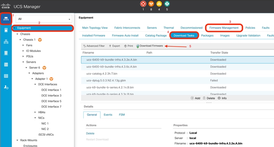Switch to the FSM details tab

click(122, 115)
